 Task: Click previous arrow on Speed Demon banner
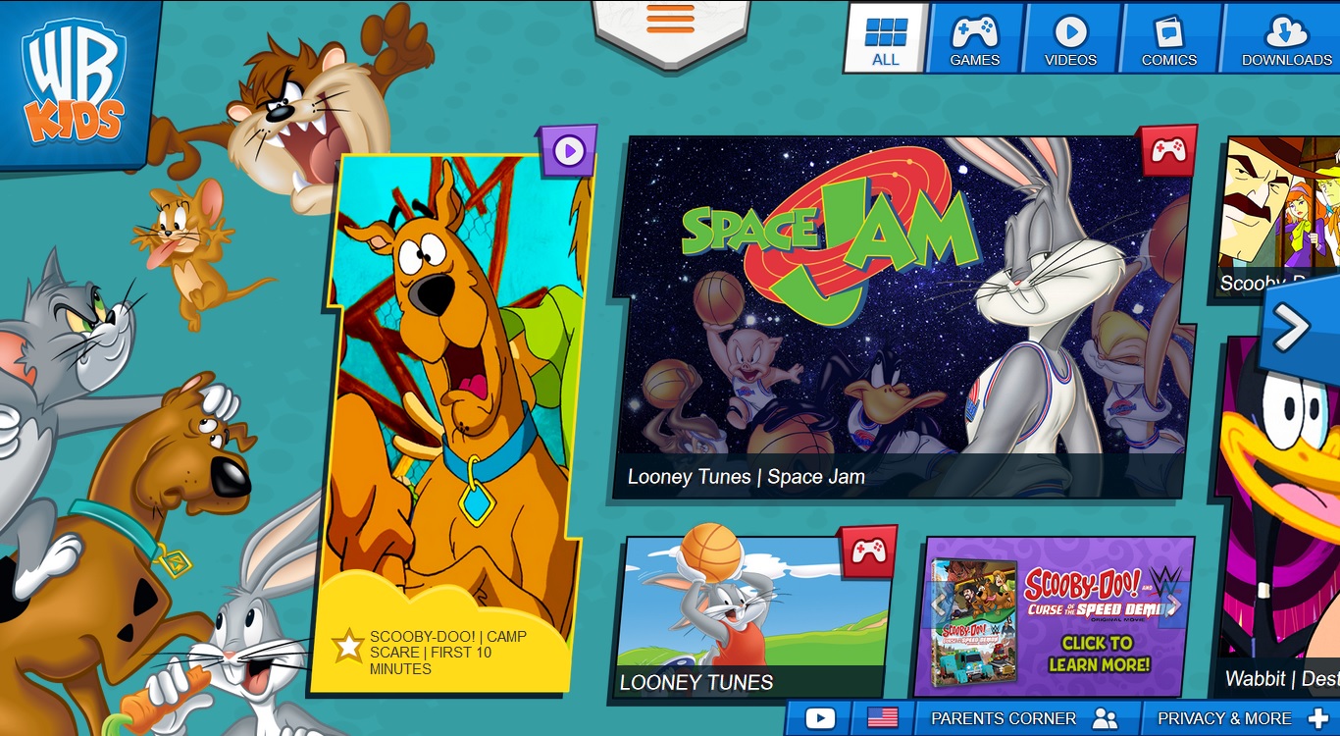tap(941, 603)
